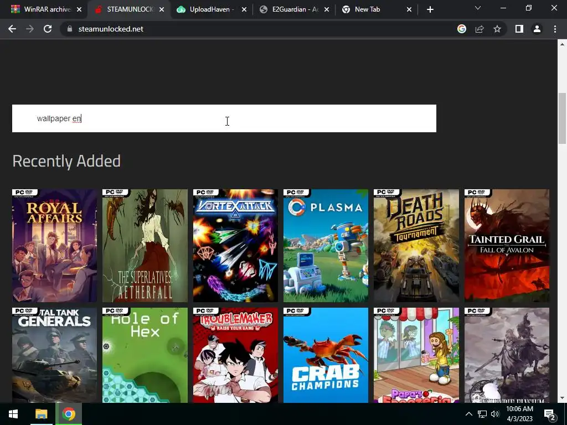Close the E2Guardian tab
Screen dimensions: 567x425
coord(327,9)
